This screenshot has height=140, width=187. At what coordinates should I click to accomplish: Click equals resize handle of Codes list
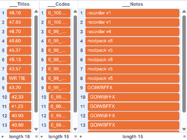tap(76, 136)
